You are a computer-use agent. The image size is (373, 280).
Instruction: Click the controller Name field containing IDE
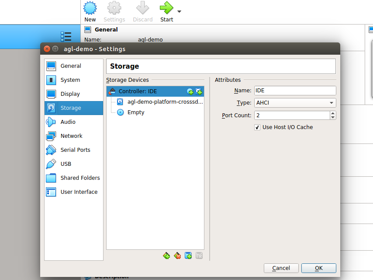tap(295, 91)
